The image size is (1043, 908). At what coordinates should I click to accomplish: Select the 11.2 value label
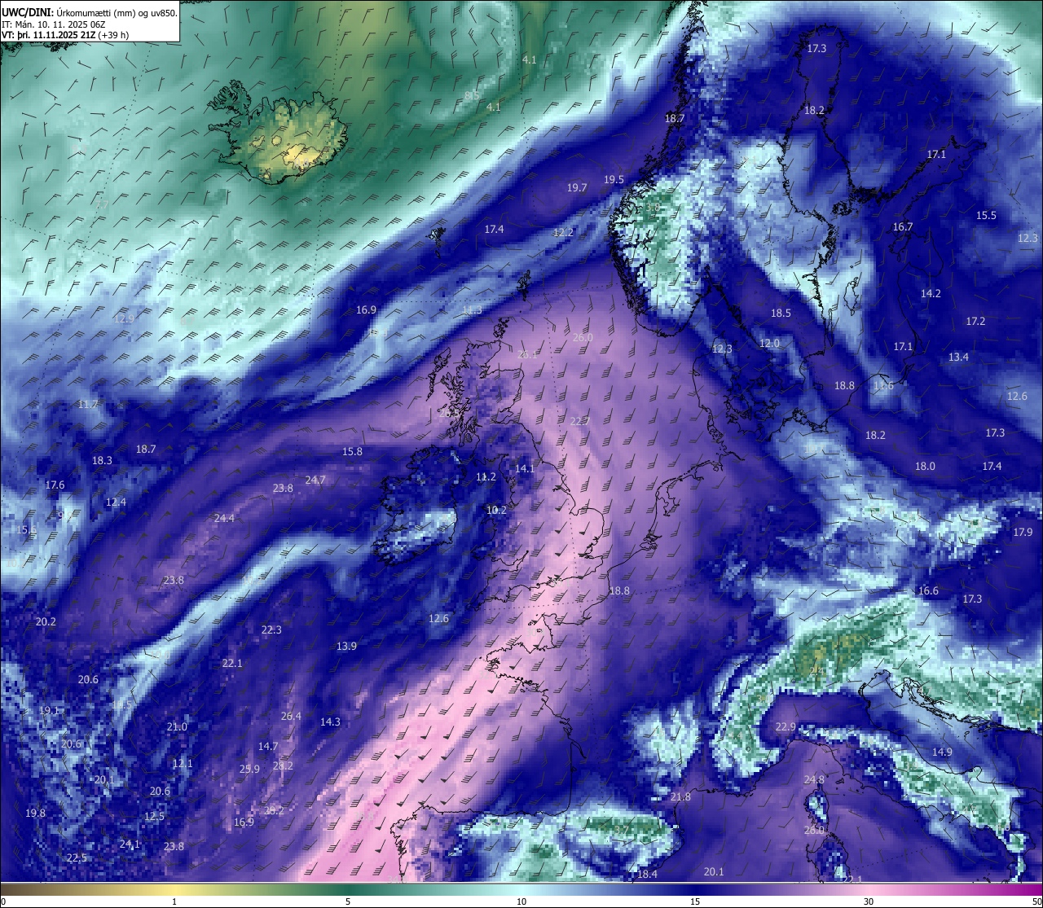point(486,476)
